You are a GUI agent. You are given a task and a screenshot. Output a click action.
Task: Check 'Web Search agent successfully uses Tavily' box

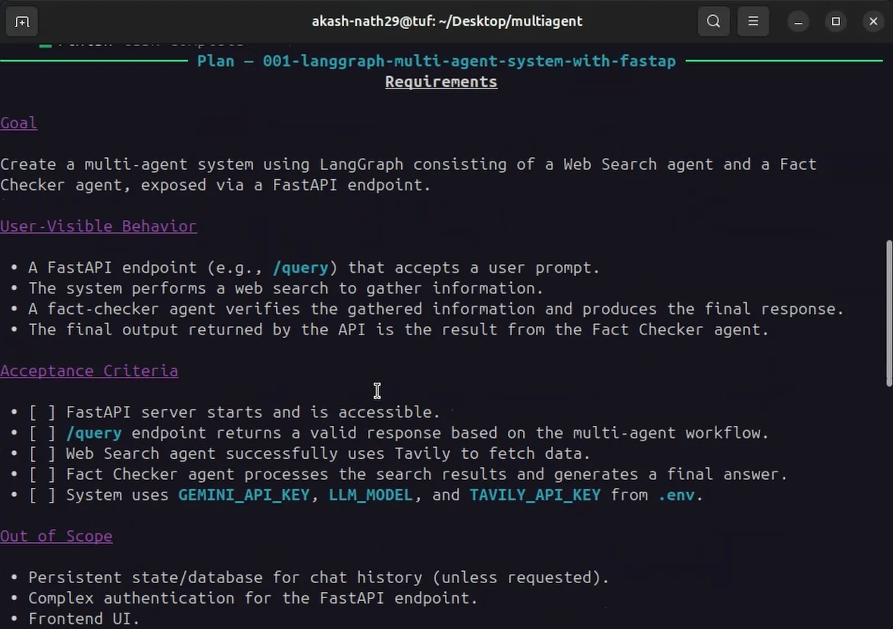(42, 454)
